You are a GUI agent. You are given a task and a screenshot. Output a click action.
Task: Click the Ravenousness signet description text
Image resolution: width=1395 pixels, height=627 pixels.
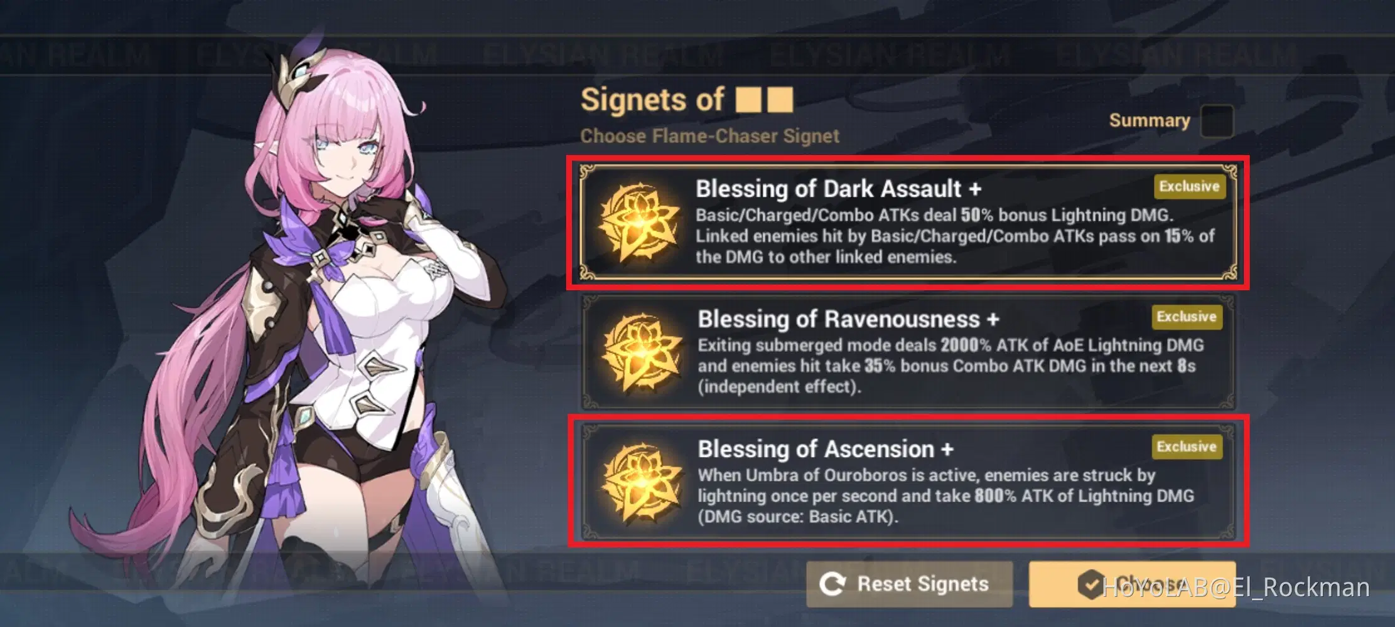pos(951,366)
